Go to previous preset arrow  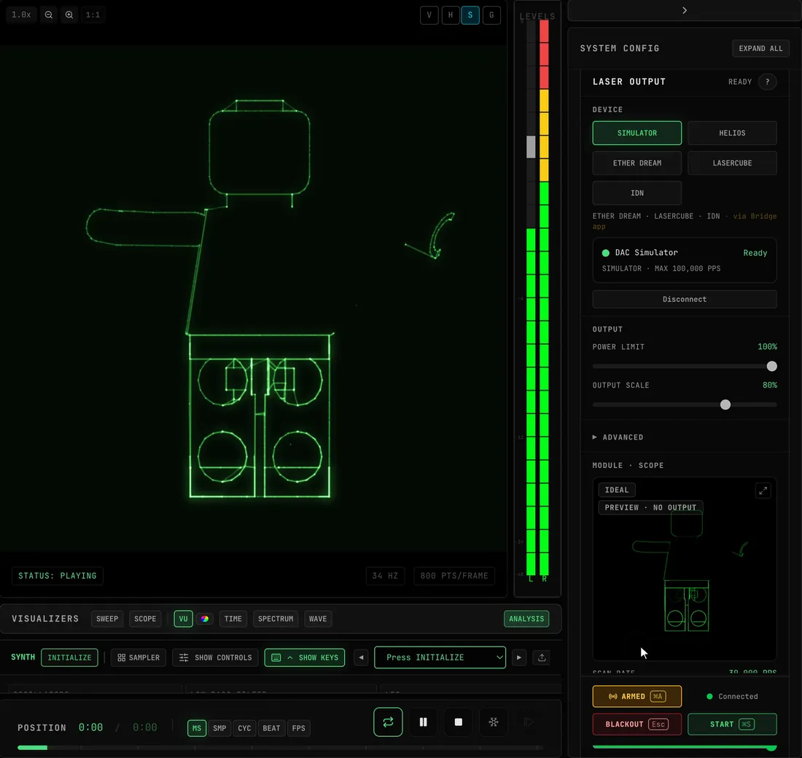pos(361,657)
